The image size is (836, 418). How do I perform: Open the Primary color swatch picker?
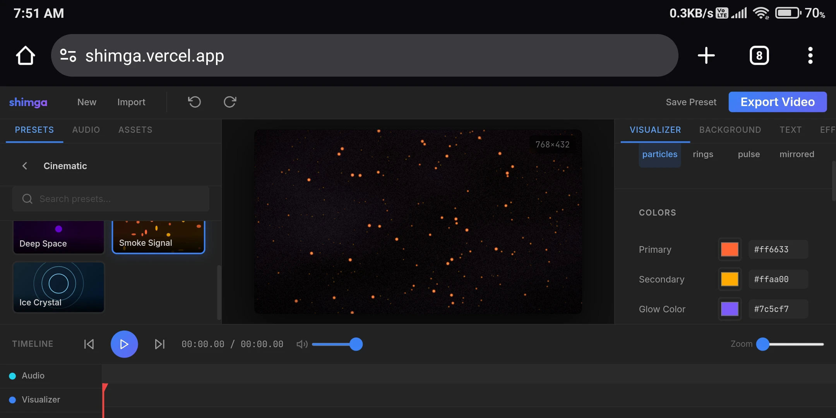coord(730,249)
